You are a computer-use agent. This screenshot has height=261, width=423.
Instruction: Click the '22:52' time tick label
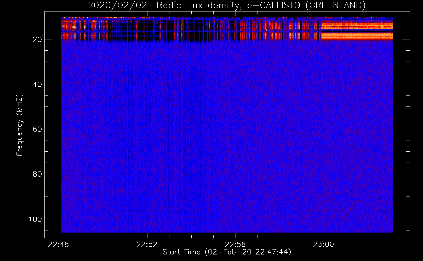coord(147,245)
